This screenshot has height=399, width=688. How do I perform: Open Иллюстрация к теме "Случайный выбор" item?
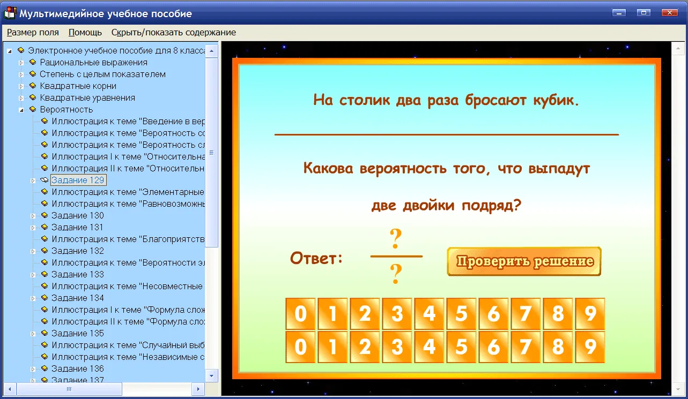click(128, 345)
